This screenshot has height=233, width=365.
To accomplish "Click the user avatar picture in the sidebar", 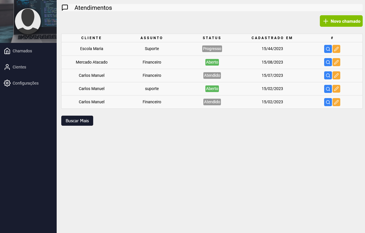I will click(28, 21).
